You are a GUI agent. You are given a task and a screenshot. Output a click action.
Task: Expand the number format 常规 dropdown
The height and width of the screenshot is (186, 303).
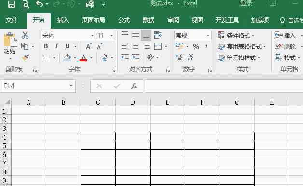(x=208, y=36)
